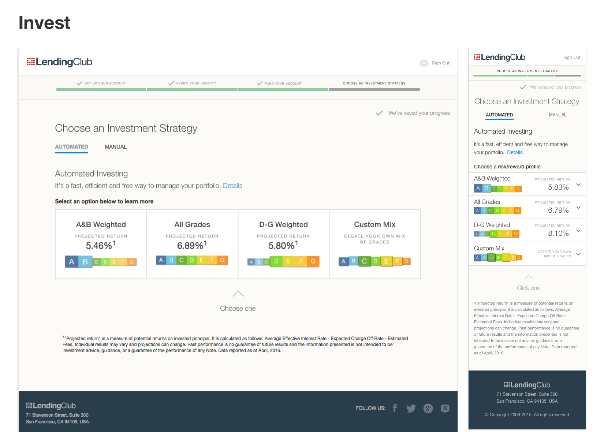The width and height of the screenshot is (604, 432).
Task: Open the blog icon in footer
Action: [445, 409]
